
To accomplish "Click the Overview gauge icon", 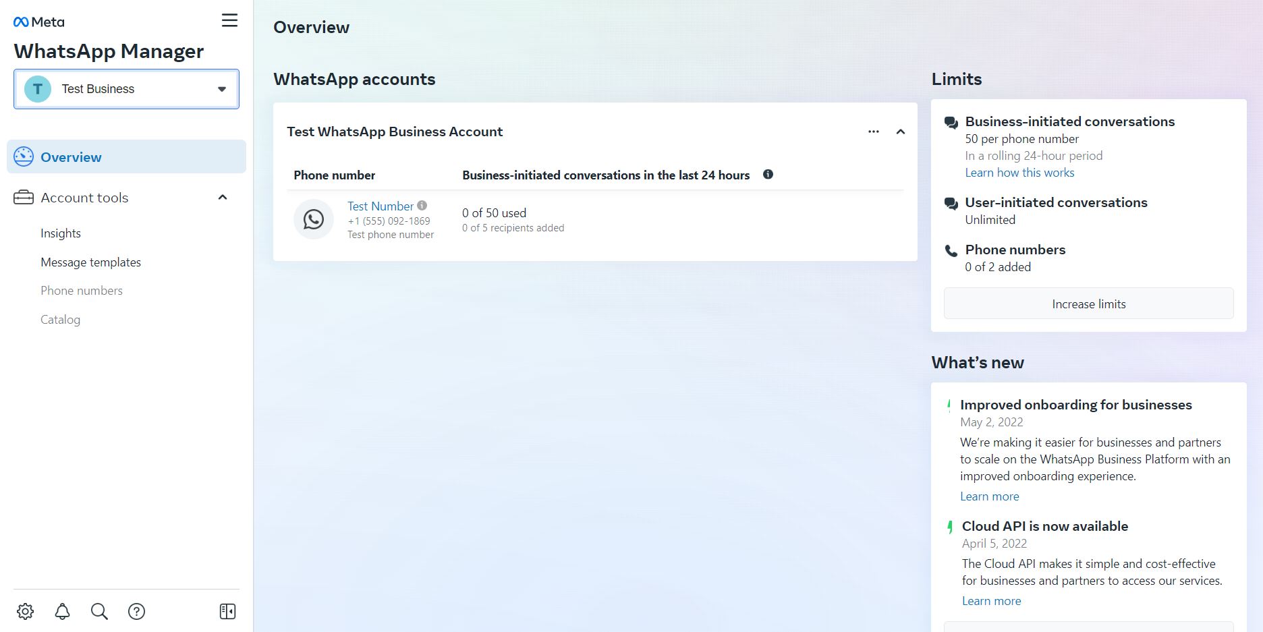I will tap(24, 156).
